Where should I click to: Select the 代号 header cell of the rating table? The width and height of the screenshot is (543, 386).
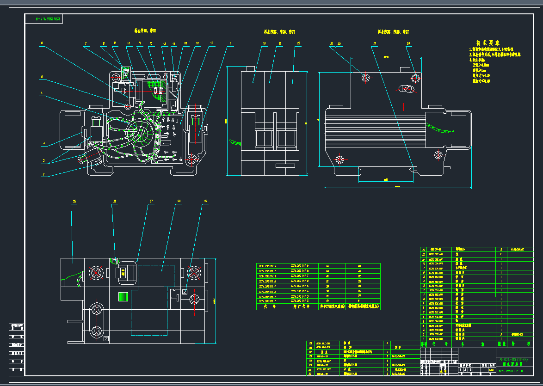click(x=269, y=306)
